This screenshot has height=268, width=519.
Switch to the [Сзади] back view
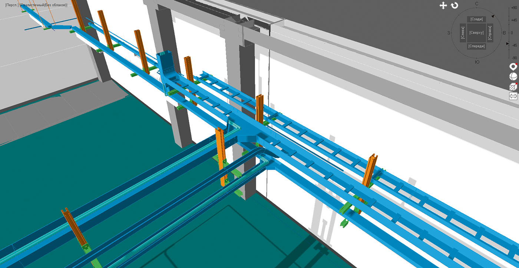[x=476, y=19]
